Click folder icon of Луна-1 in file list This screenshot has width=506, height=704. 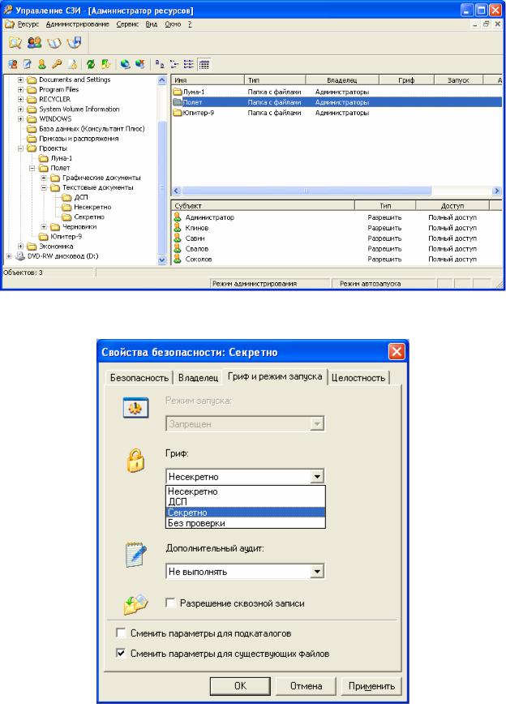tap(178, 92)
